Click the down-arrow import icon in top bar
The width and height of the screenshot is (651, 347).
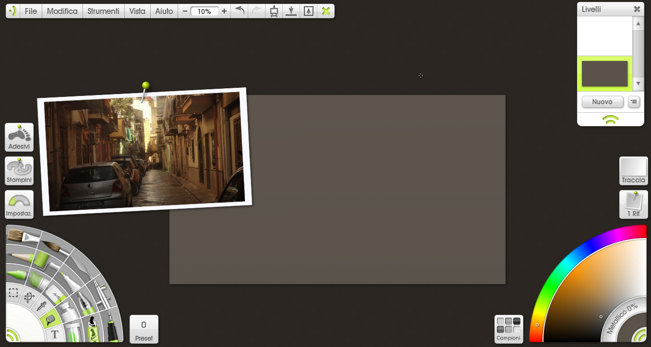click(290, 11)
